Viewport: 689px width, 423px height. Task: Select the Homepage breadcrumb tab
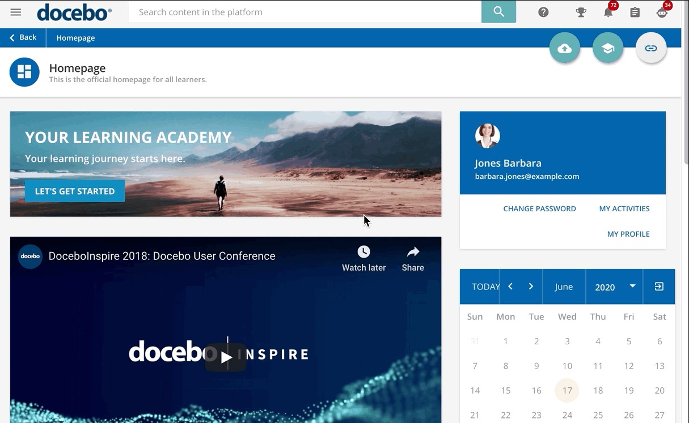[x=75, y=38]
